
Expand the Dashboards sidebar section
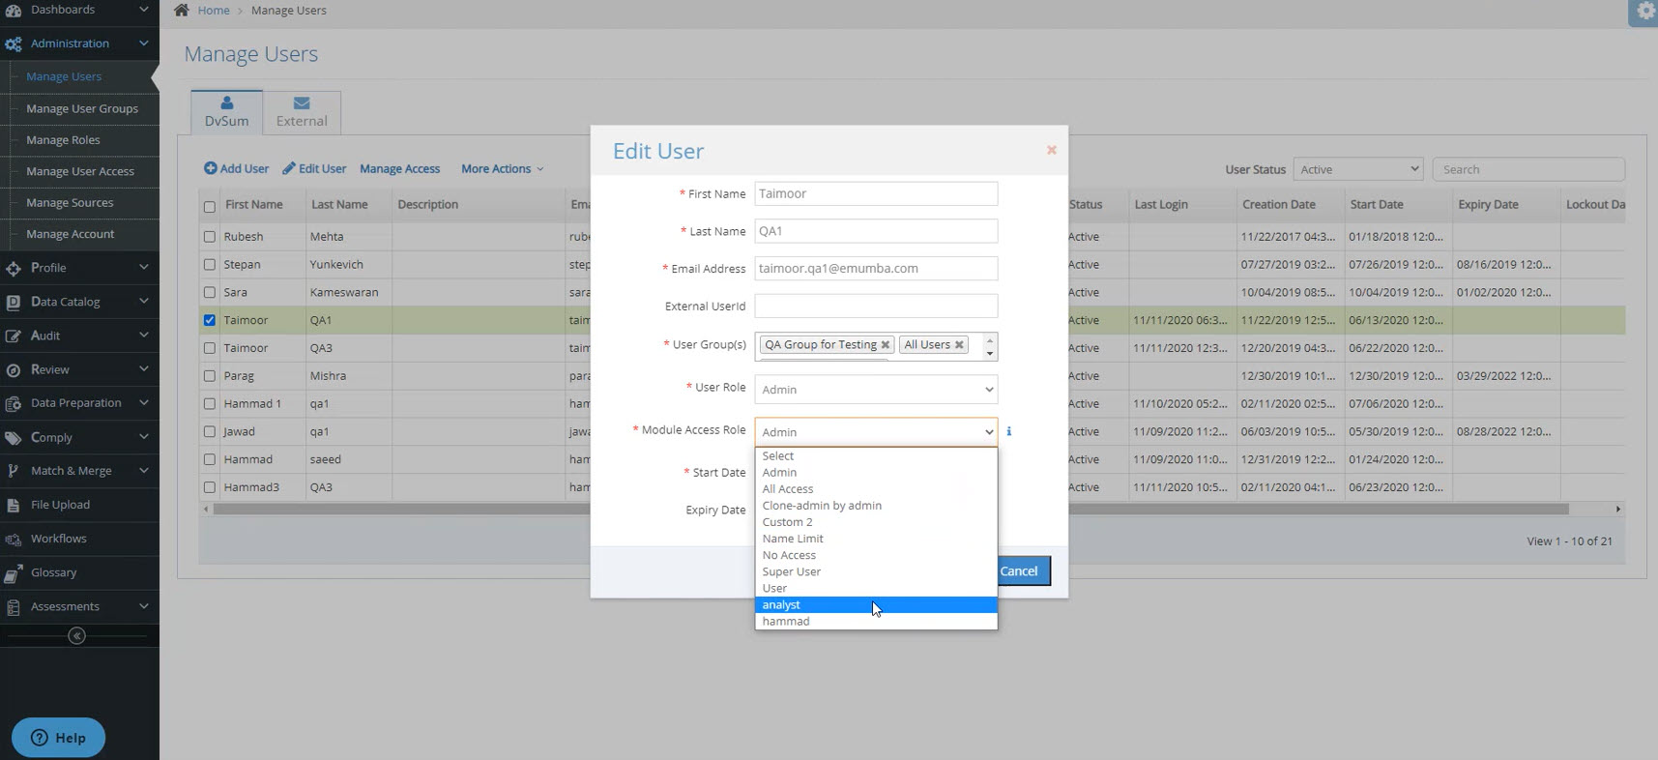pos(143,10)
